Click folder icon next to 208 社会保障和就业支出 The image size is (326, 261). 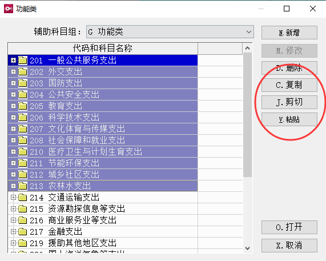pos(23,140)
